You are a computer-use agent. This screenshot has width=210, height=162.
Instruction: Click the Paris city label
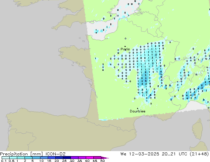click(x=125, y=49)
